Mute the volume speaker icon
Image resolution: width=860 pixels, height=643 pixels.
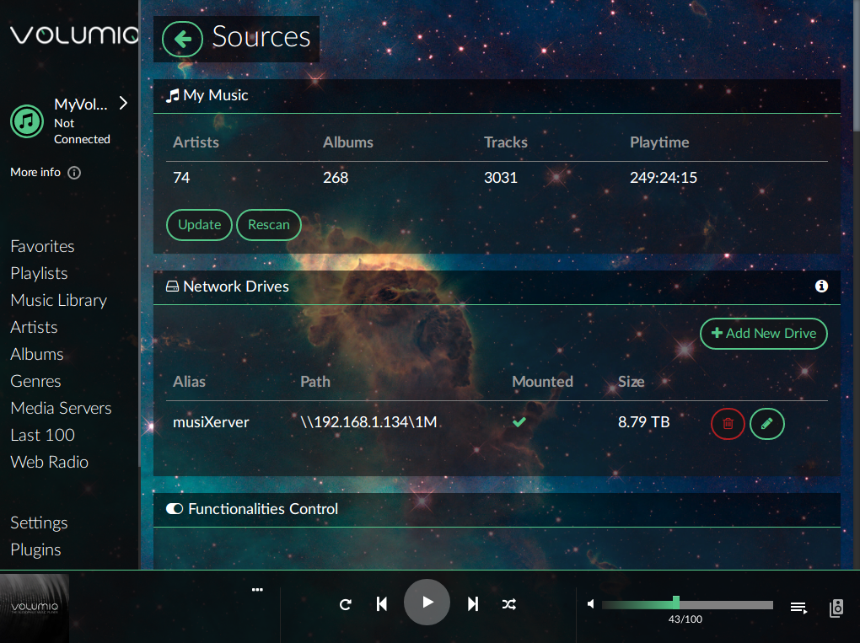(x=591, y=604)
